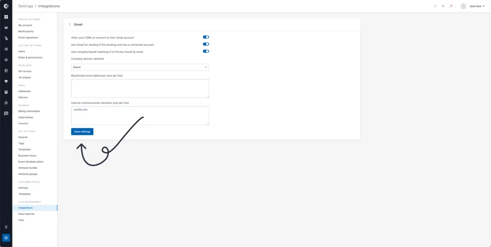
Task: Open Users settings page
Action: [22, 51]
